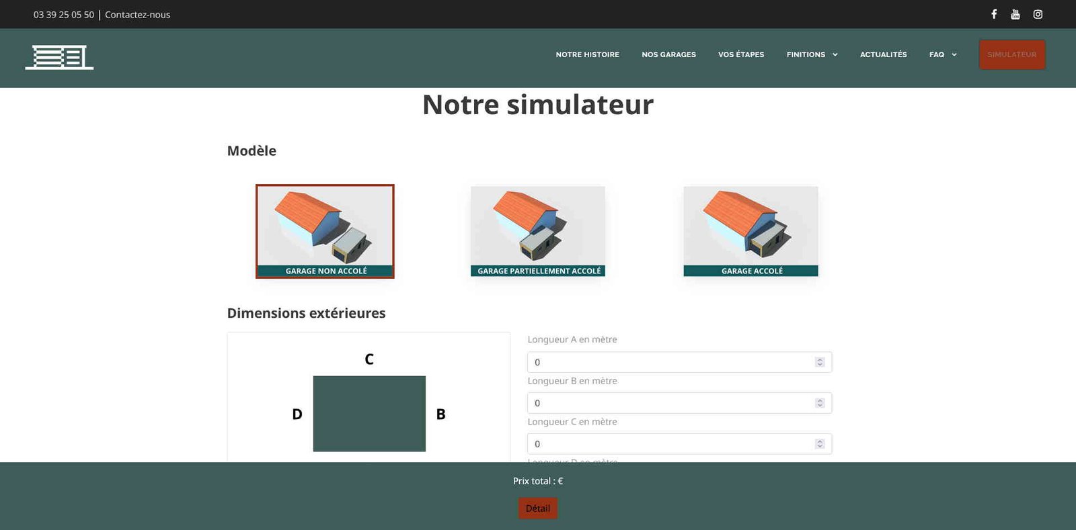The width and height of the screenshot is (1076, 530).
Task: Click the Longueur B input field
Action: click(679, 403)
